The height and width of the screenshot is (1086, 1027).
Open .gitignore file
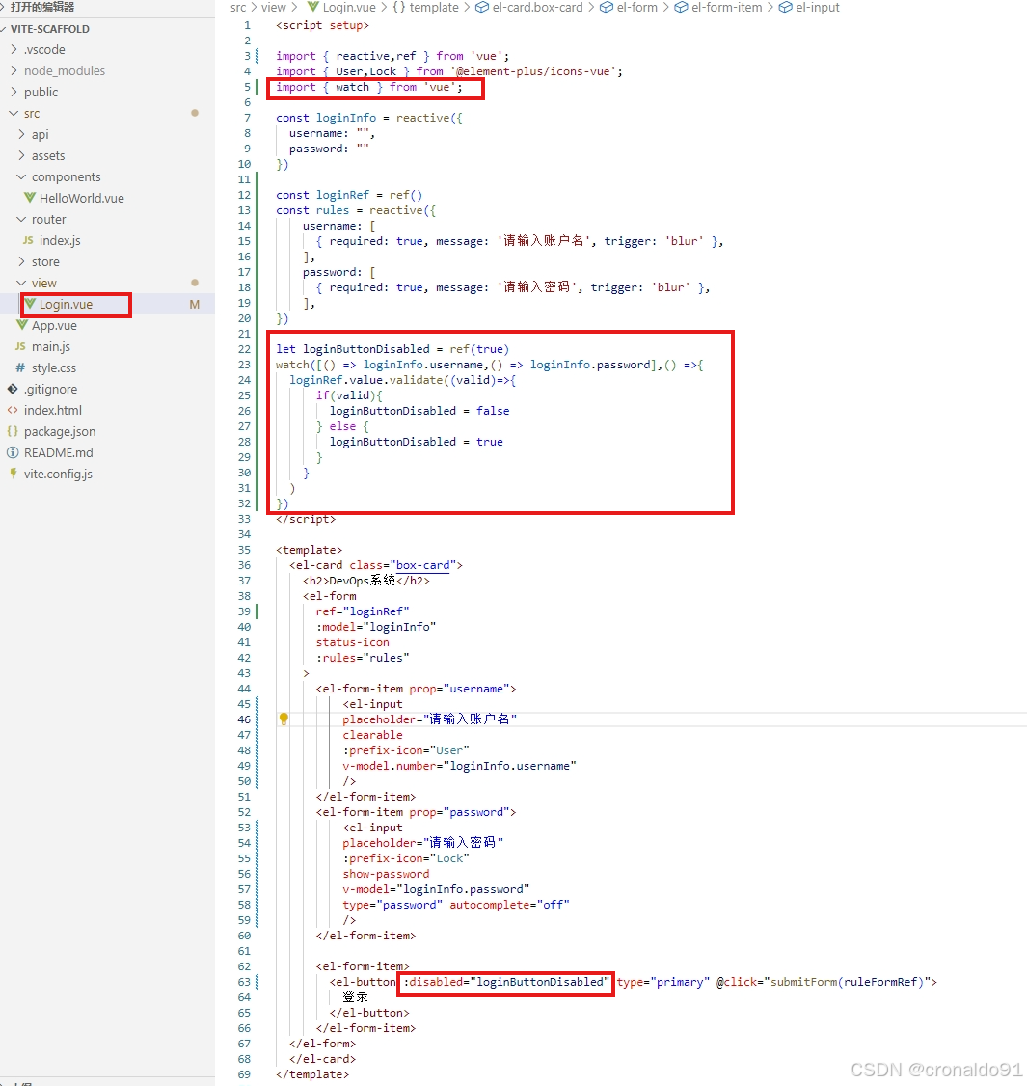pos(50,390)
